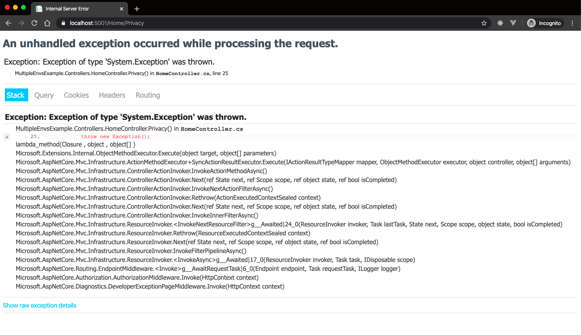
Task: Click the Incognito profile indicator
Action: 544,23
